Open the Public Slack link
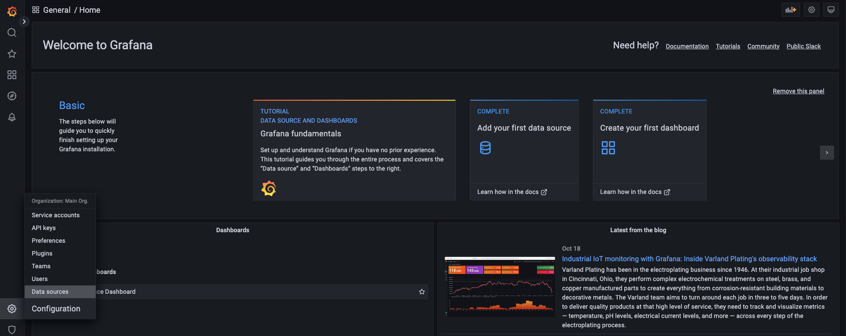This screenshot has height=336, width=846. 803,46
